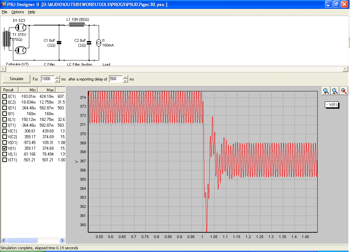Click the results list scroll-right arrow
Image resolution: width=350 pixels, height=252 pixels.
pyautogui.click(x=62, y=240)
